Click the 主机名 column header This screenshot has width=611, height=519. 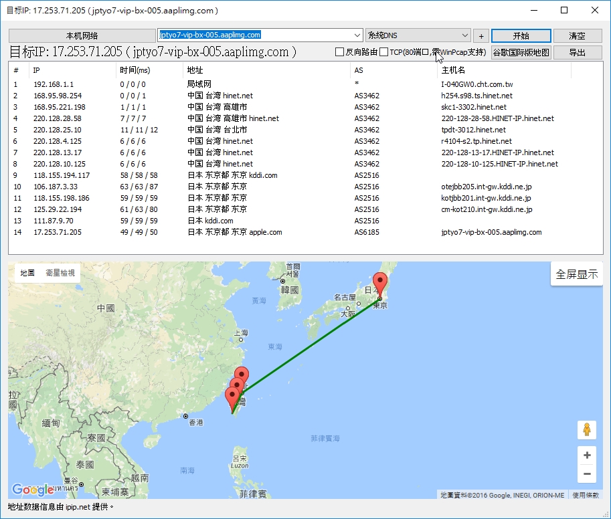click(504, 70)
